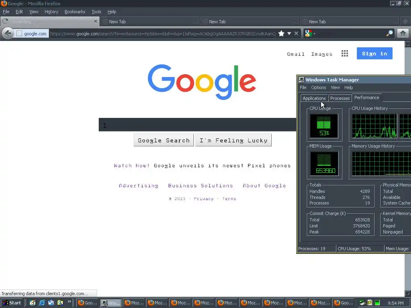Viewport: 411px width, 308px height.
Task: Click the Memory Usage History graph
Action: click(x=381, y=164)
